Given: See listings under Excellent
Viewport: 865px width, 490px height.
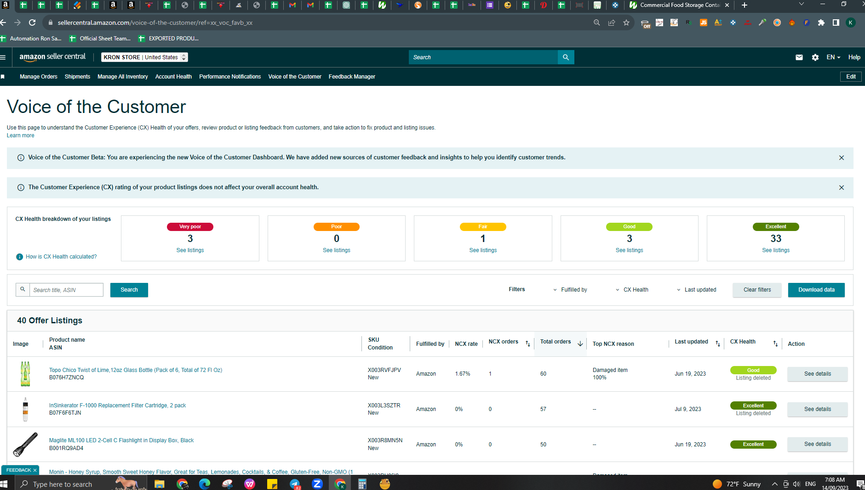Looking at the screenshot, I should click(x=776, y=250).
